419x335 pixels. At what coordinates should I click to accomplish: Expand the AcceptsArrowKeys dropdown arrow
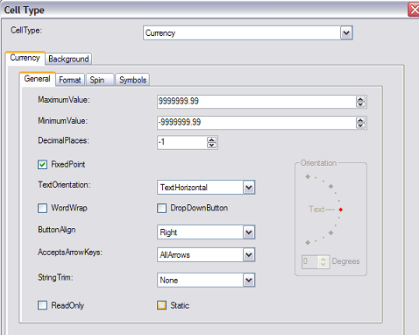coord(249,255)
